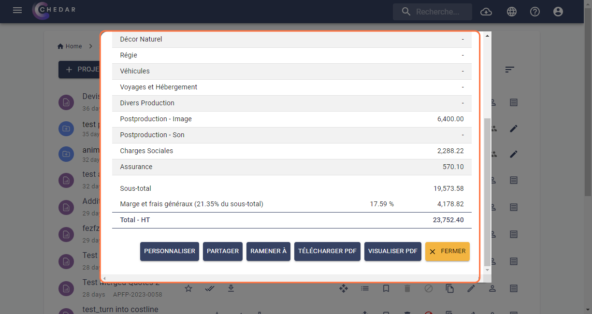Click the cloud download icon in header
The height and width of the screenshot is (314, 592).
tap(486, 12)
